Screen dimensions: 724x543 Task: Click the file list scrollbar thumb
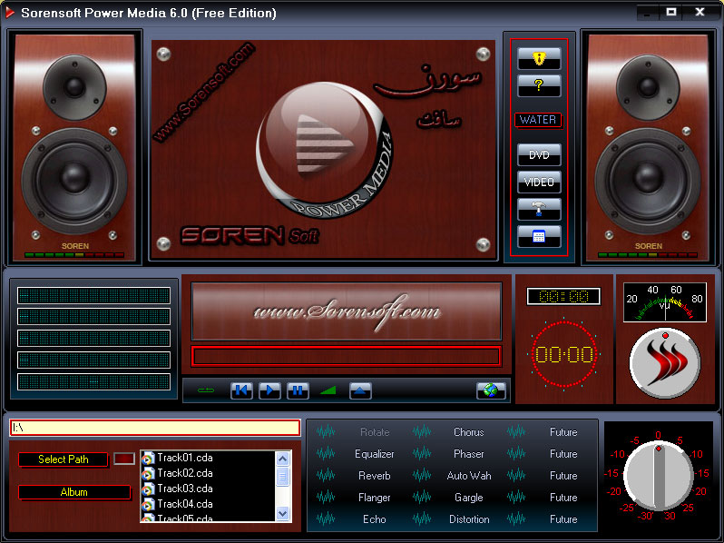283,477
